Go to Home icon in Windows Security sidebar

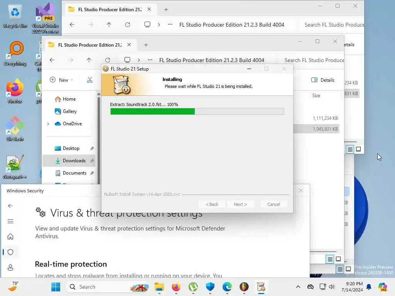tap(10, 237)
